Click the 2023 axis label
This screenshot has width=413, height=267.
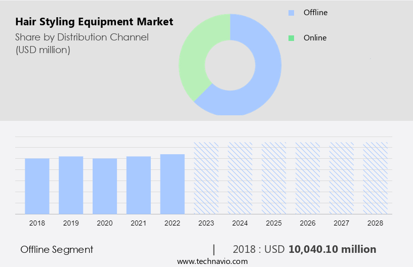(206, 223)
